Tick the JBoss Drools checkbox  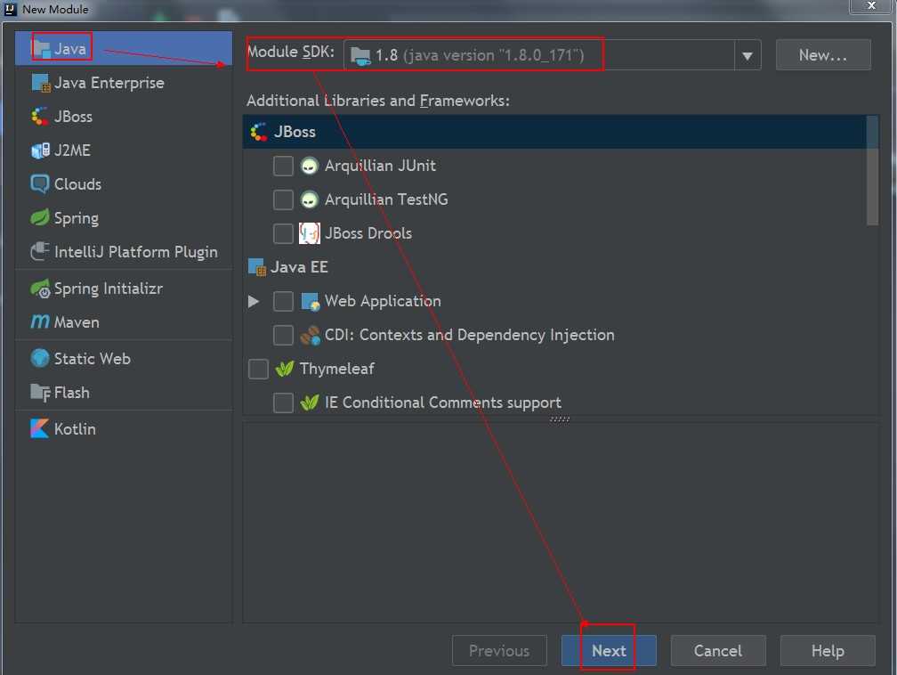[x=283, y=233]
